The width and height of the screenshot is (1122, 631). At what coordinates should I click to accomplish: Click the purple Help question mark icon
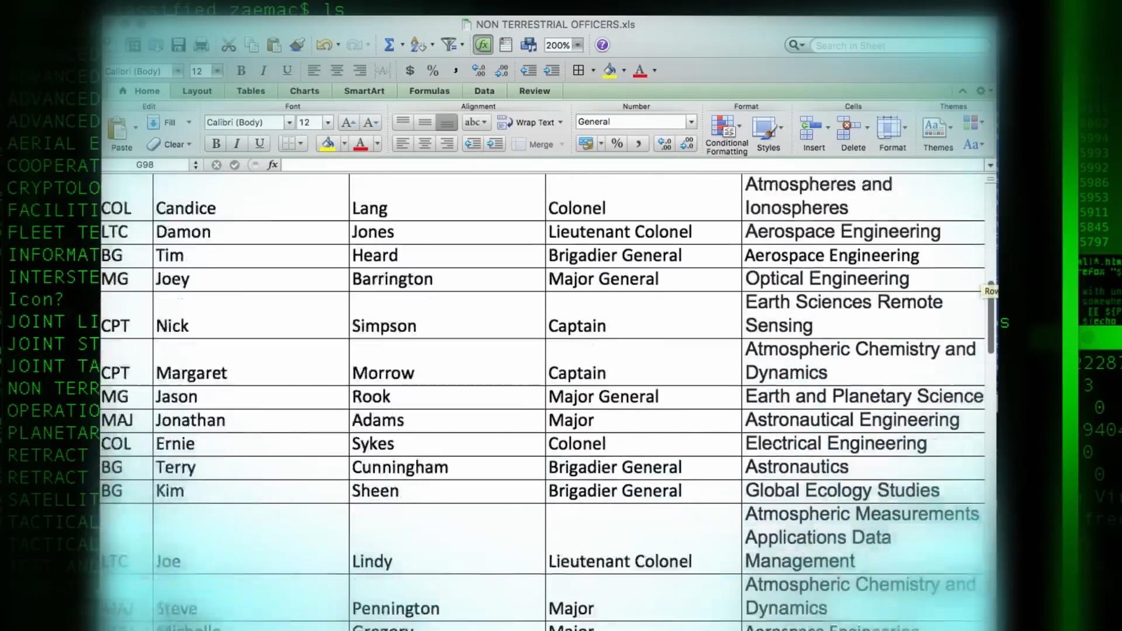(602, 45)
